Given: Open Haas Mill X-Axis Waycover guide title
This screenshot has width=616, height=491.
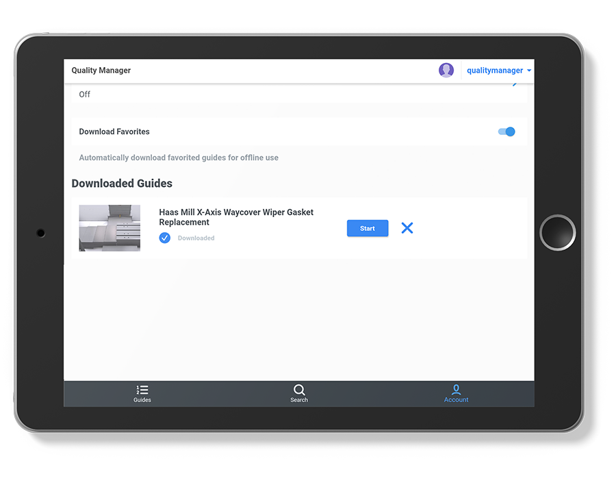Looking at the screenshot, I should pos(236,217).
